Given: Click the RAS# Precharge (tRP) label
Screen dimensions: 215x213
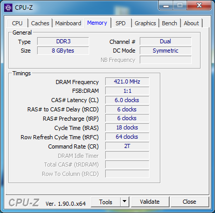Looking at the screenshot, I should [x=71, y=119].
